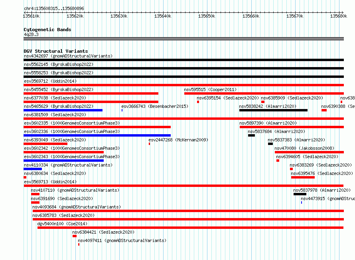Click the nsv6394605 red marker
This screenshot has height=260, width=355.
click(x=278, y=161)
